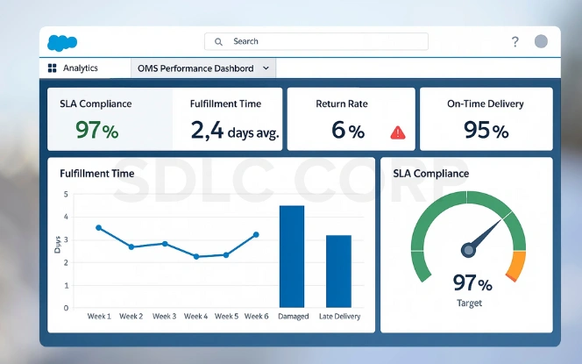Click the red warning triangle on Return Rate

coord(398,132)
